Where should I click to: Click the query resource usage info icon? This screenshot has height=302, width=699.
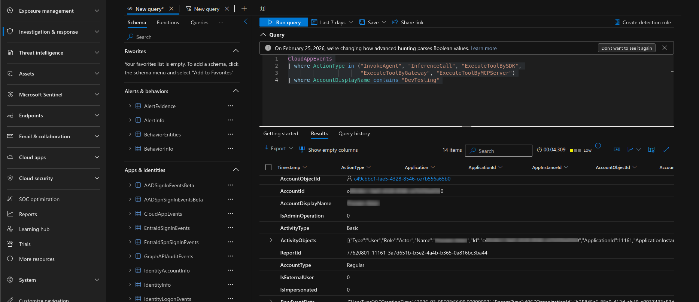pos(598,146)
